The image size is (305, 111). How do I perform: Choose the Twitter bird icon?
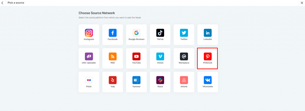tap(184, 33)
